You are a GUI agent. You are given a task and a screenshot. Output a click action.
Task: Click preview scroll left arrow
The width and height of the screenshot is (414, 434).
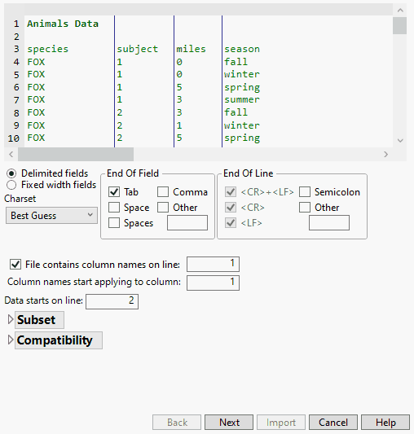click(x=11, y=154)
